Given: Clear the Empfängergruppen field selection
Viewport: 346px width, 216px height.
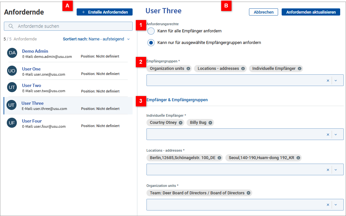Looking at the screenshot, I should point(328,81).
